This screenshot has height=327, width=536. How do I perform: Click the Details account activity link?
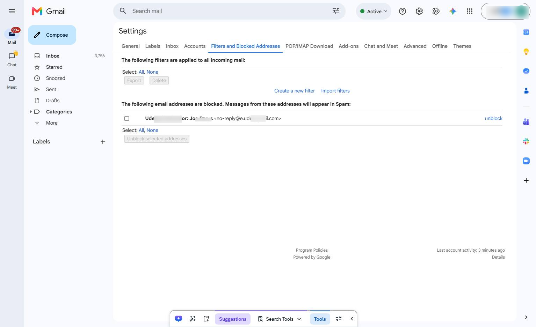(498, 257)
